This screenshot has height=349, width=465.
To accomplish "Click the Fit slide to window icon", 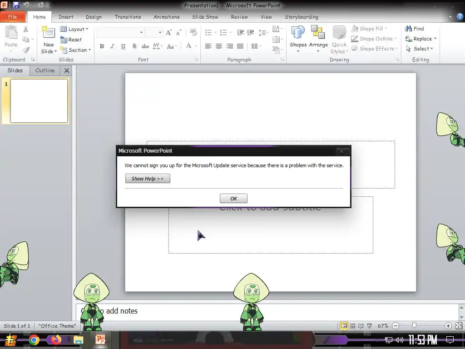I will click(x=459, y=326).
